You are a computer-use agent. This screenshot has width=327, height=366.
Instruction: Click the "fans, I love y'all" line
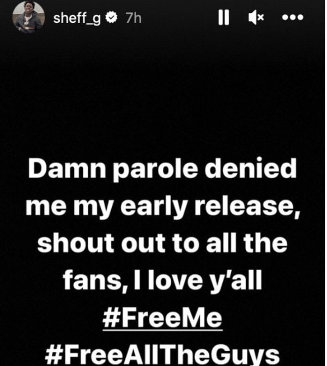(x=162, y=281)
